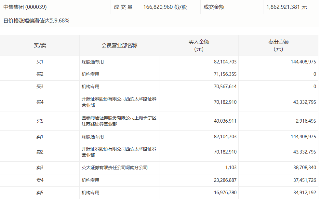
Task: Select sell amount 144,408,975 in 买1 row
Action: [x=303, y=62]
